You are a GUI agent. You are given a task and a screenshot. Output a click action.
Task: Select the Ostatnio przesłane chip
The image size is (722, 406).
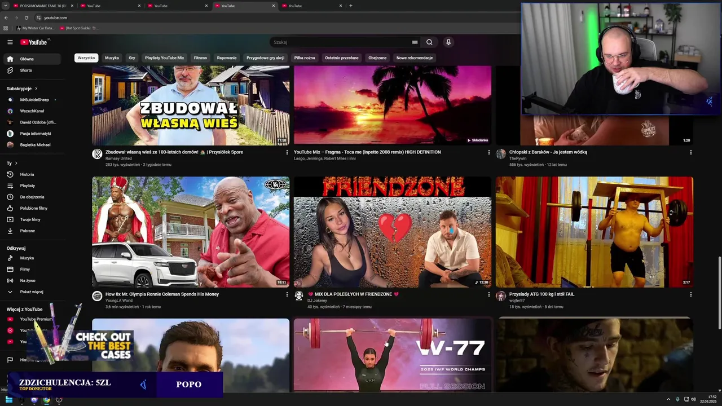[342, 58]
